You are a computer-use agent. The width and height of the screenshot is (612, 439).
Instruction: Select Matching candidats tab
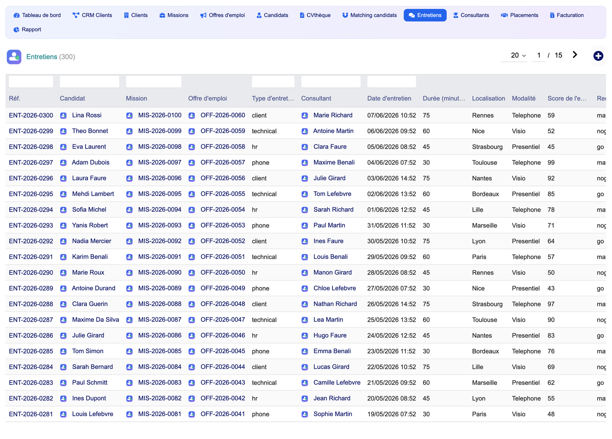point(370,15)
